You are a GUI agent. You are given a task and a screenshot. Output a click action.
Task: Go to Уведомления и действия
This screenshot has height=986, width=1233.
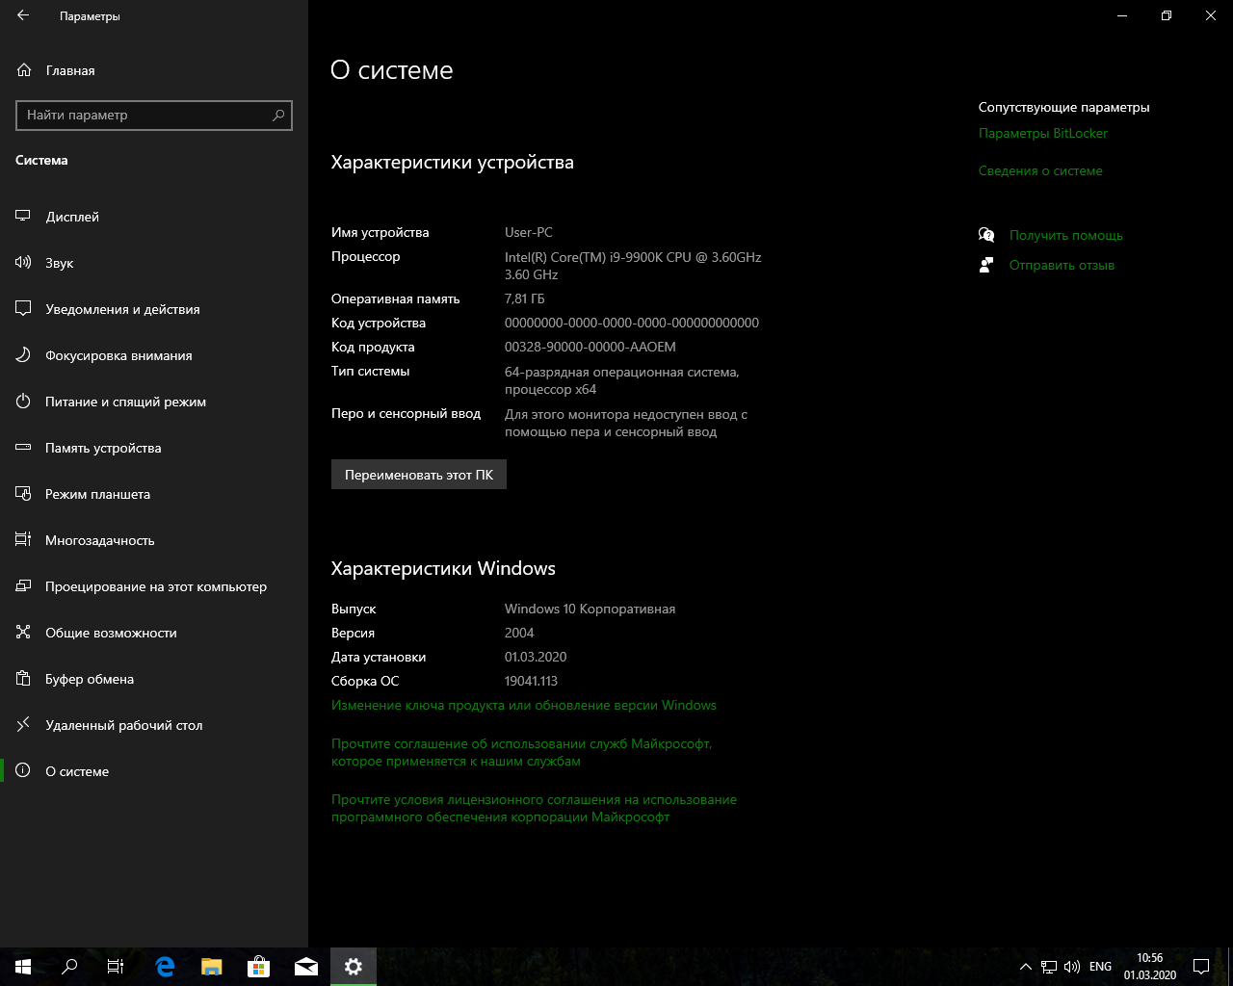click(x=154, y=309)
